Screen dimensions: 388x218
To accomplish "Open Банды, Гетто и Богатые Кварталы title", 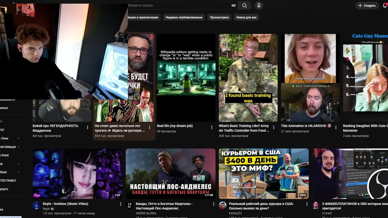I will click(164, 206).
